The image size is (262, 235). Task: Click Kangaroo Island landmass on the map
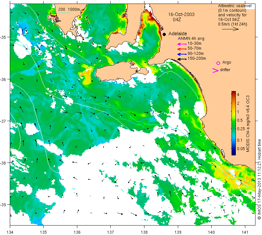[117, 71]
